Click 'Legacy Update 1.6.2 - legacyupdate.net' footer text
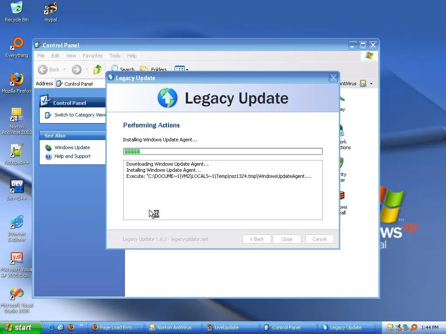 click(166, 239)
